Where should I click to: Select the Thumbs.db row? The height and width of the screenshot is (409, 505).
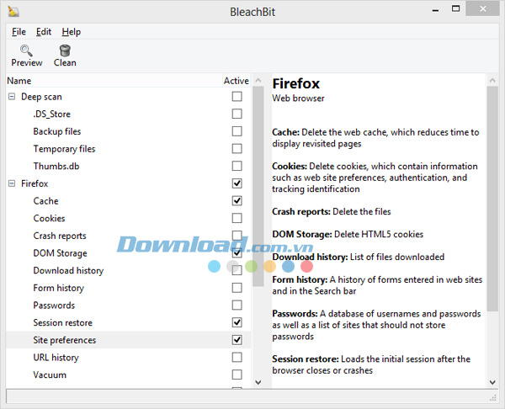tap(129, 166)
